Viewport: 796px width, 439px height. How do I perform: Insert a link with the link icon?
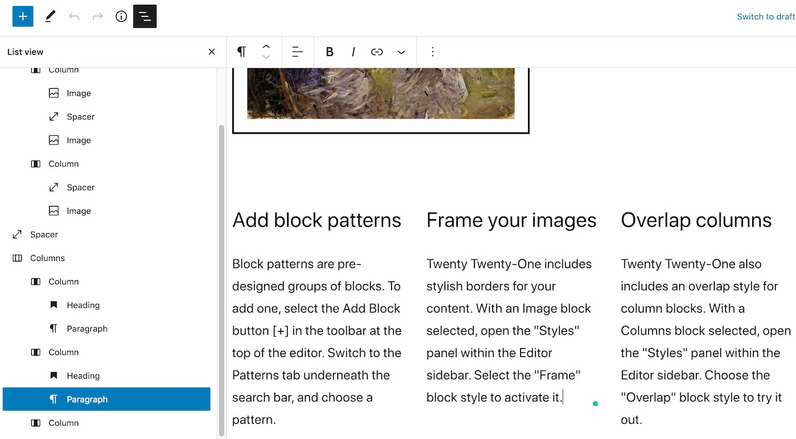point(377,52)
